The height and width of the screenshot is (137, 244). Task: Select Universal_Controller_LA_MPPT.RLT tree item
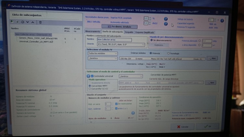pos(36,42)
